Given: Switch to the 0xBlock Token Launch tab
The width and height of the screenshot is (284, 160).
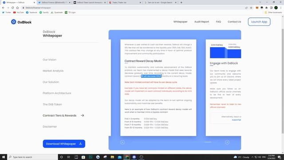Looking at the screenshot, I should click(90, 3).
